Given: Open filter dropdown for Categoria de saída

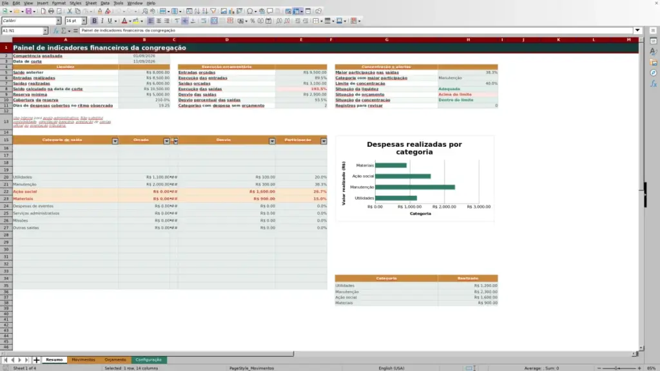Looking at the screenshot, I should point(115,141).
